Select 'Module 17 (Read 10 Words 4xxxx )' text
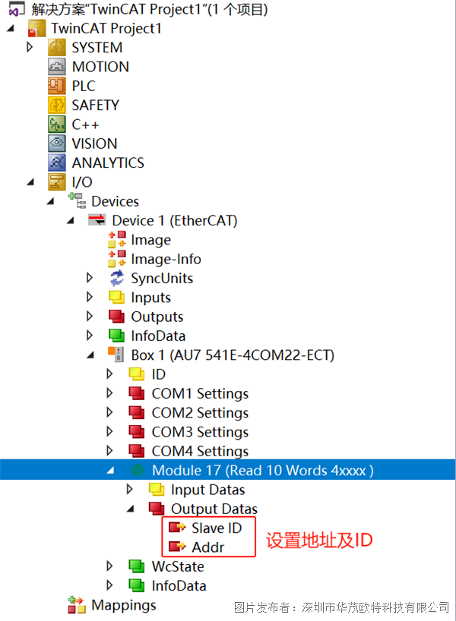 coord(262,471)
